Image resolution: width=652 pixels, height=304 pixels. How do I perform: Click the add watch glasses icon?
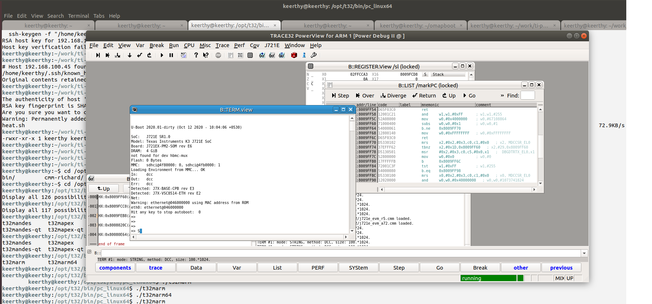click(x=262, y=55)
